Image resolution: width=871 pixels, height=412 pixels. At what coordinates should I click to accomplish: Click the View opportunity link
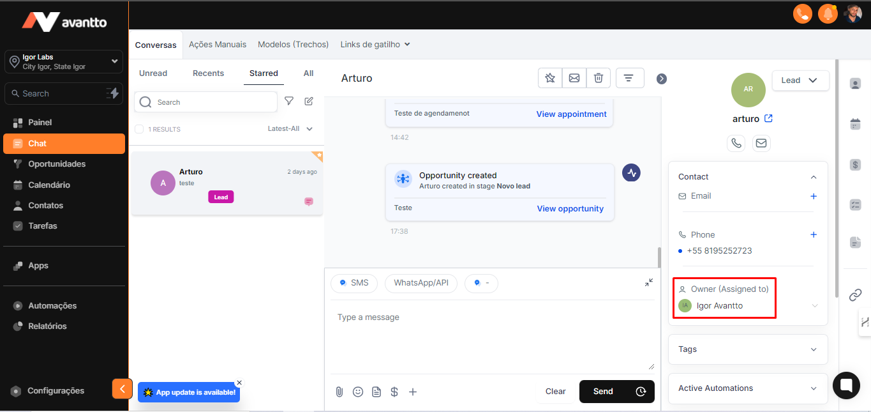tap(570, 208)
